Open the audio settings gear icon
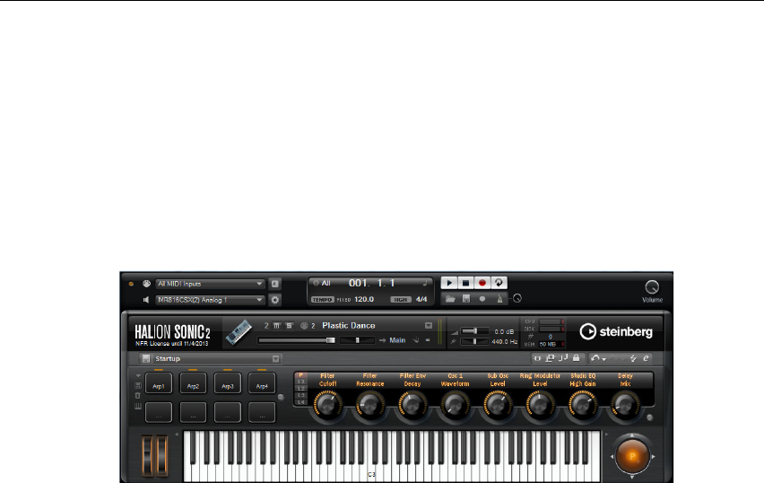This screenshot has width=764, height=483. 274,300
